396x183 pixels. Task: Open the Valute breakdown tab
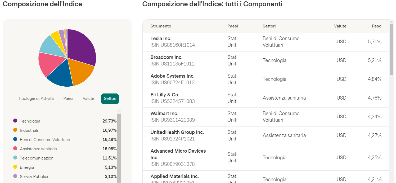[88, 98]
